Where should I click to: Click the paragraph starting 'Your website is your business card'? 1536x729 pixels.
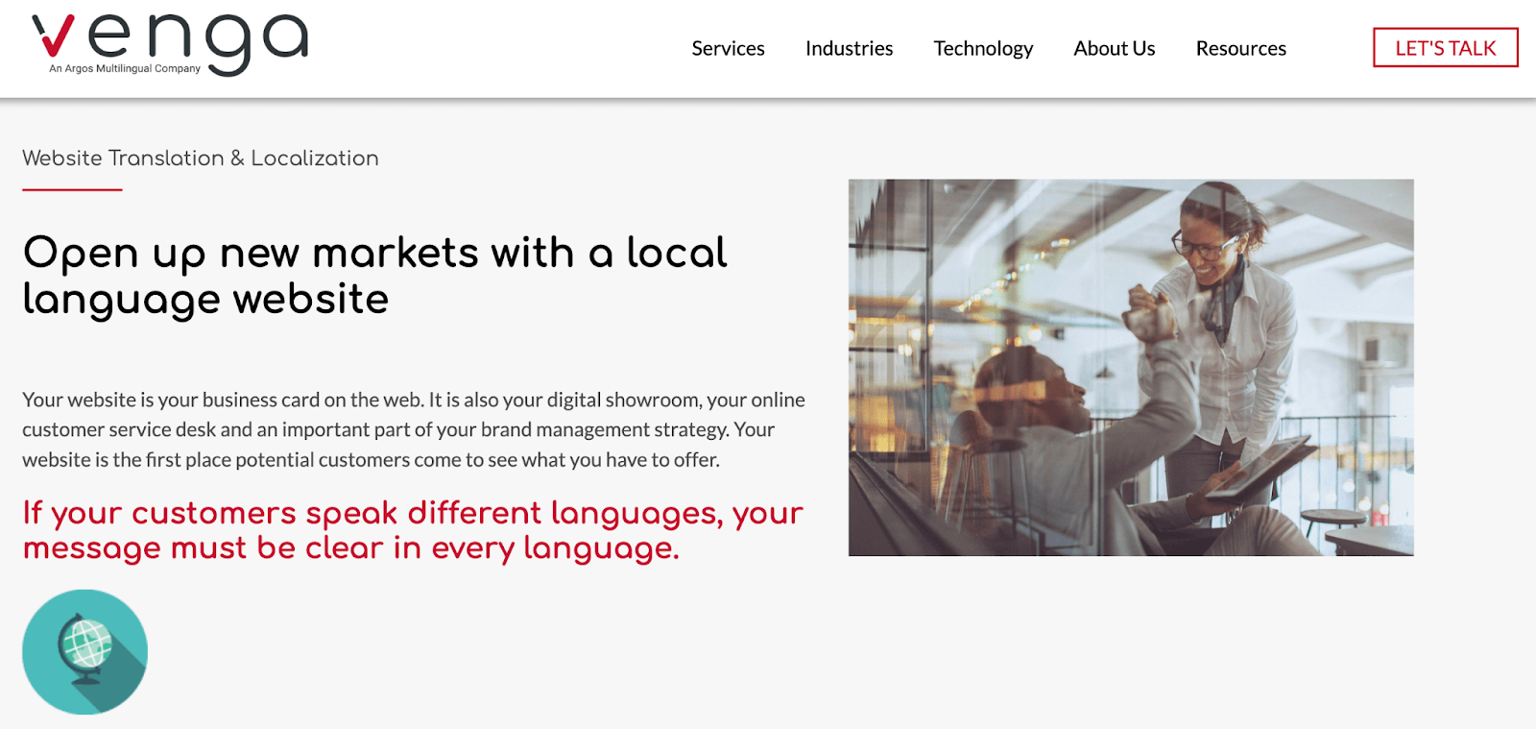click(x=413, y=429)
